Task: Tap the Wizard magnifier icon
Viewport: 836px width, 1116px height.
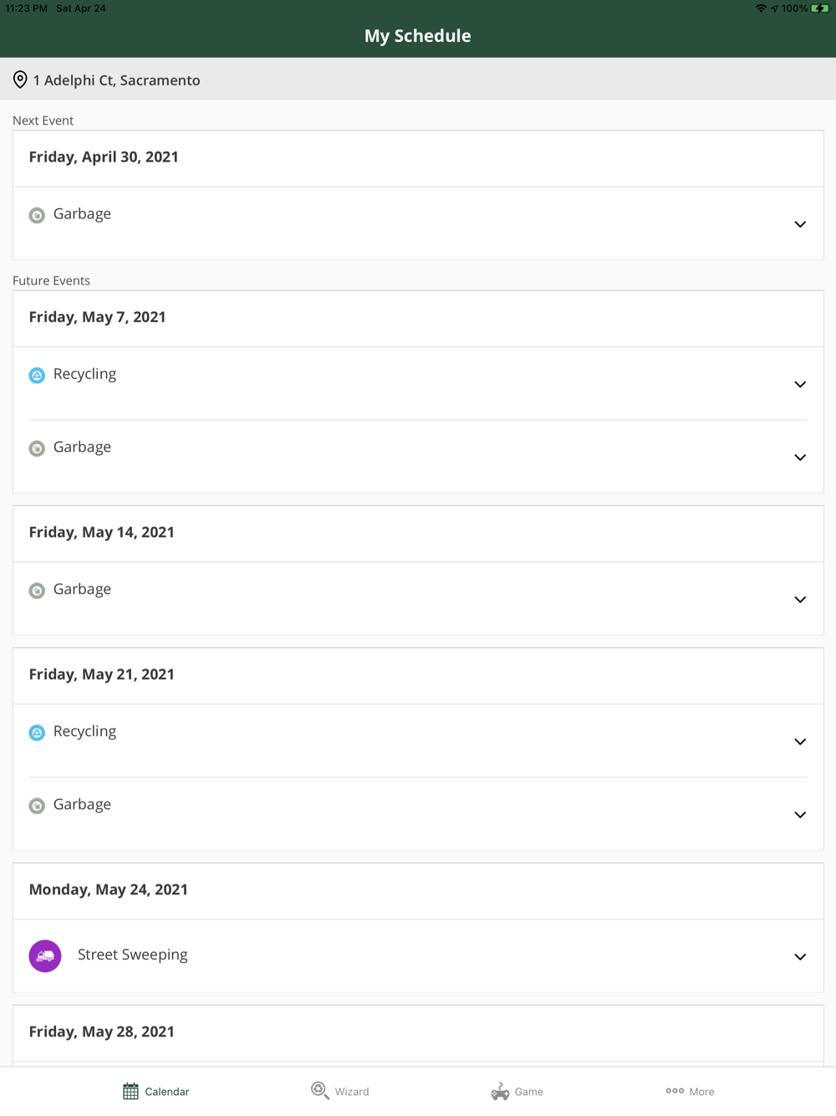Action: pyautogui.click(x=319, y=1090)
